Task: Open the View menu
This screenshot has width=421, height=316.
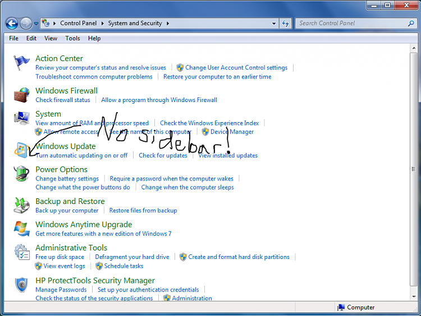Action: point(51,38)
